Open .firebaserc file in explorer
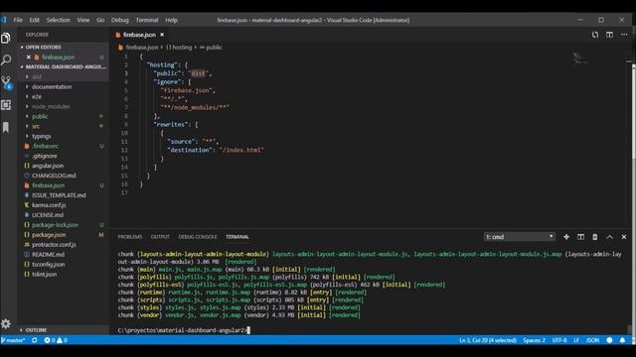636x357 pixels. coord(45,146)
